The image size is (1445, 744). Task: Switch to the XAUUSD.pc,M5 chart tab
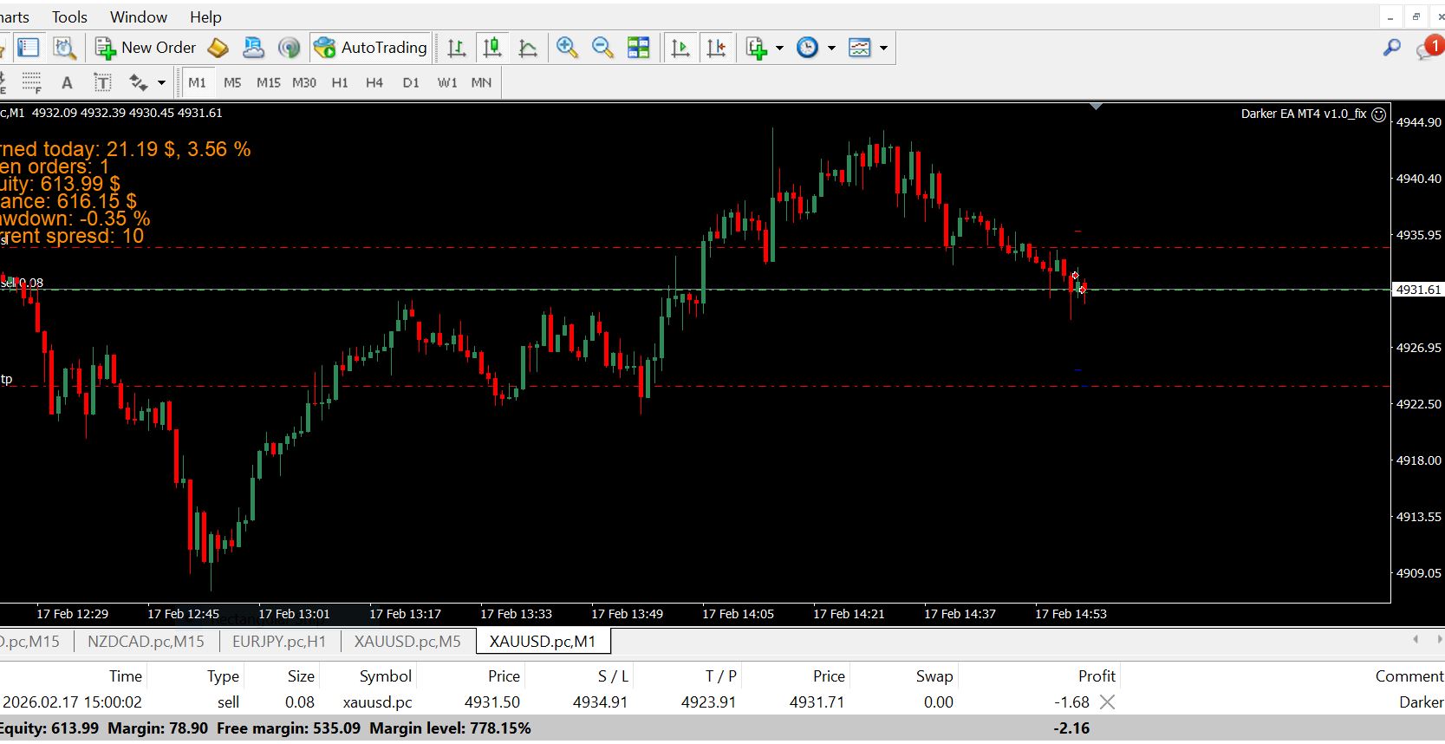[x=407, y=642]
